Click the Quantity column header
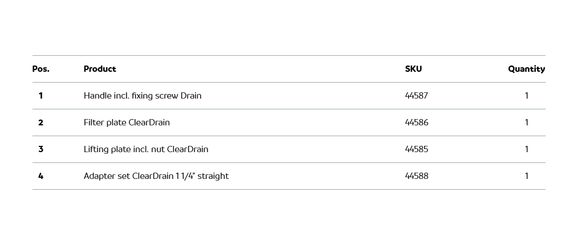This screenshot has height=249, width=582. (x=526, y=69)
